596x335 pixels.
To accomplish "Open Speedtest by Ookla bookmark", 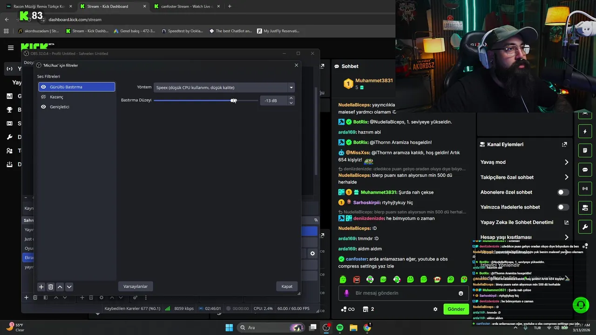I will [183, 31].
